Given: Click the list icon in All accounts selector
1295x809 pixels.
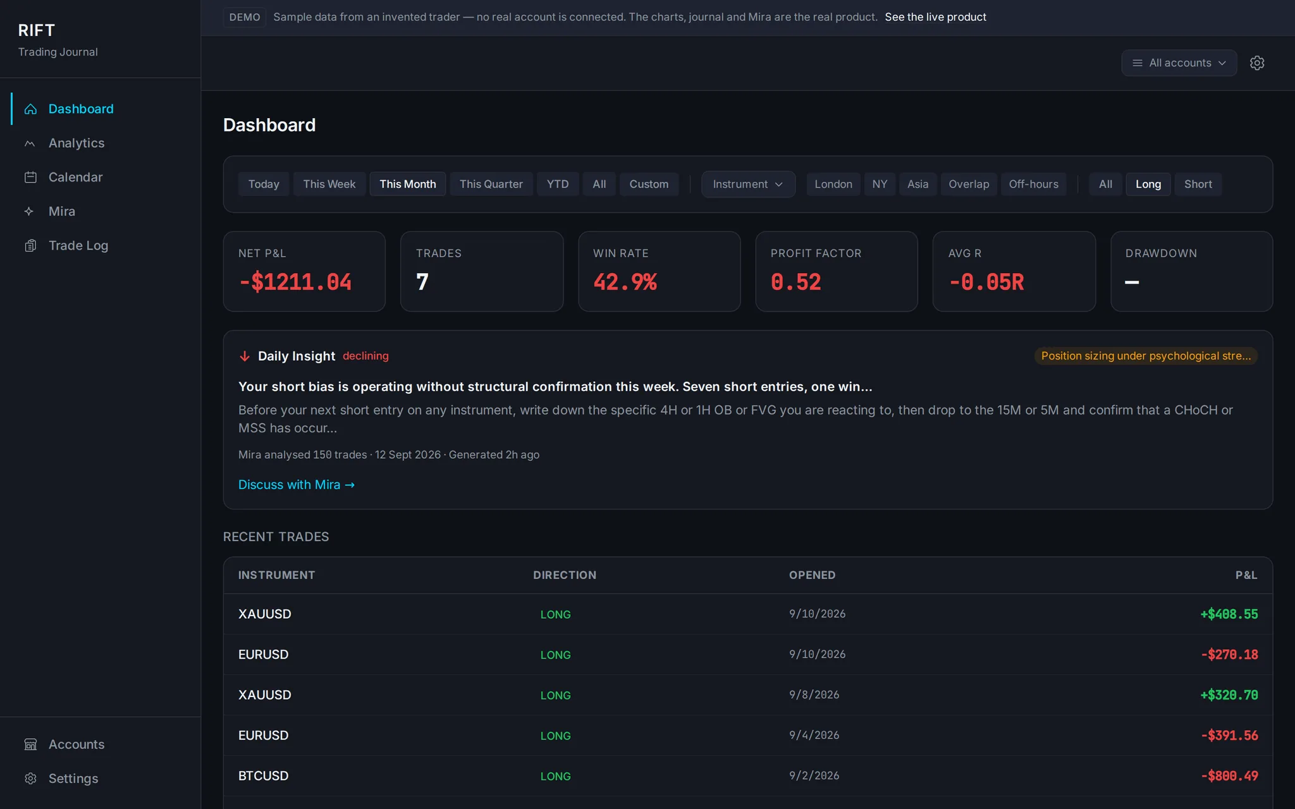Looking at the screenshot, I should [x=1138, y=63].
